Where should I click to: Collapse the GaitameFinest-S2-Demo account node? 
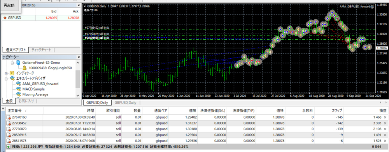point(12,63)
